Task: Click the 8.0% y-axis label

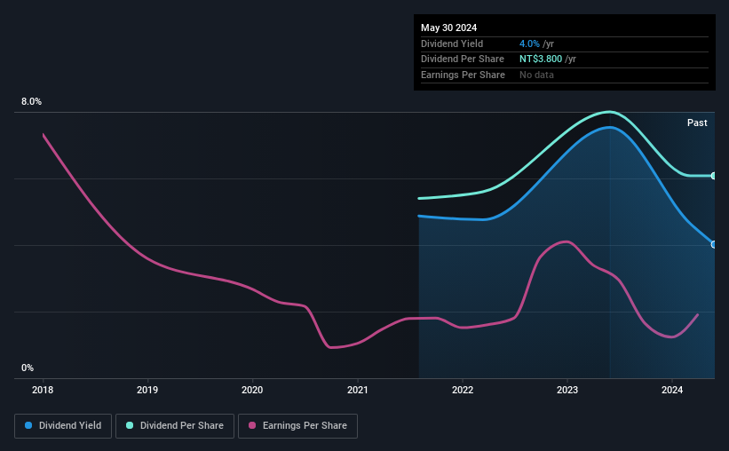Action: (31, 101)
